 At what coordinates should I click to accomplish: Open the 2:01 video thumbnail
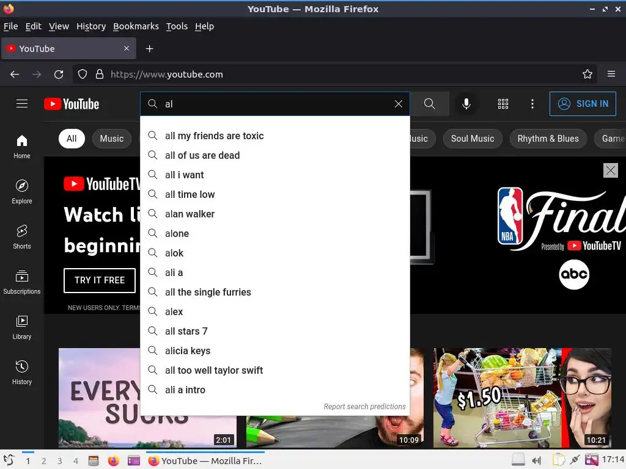tap(100, 398)
